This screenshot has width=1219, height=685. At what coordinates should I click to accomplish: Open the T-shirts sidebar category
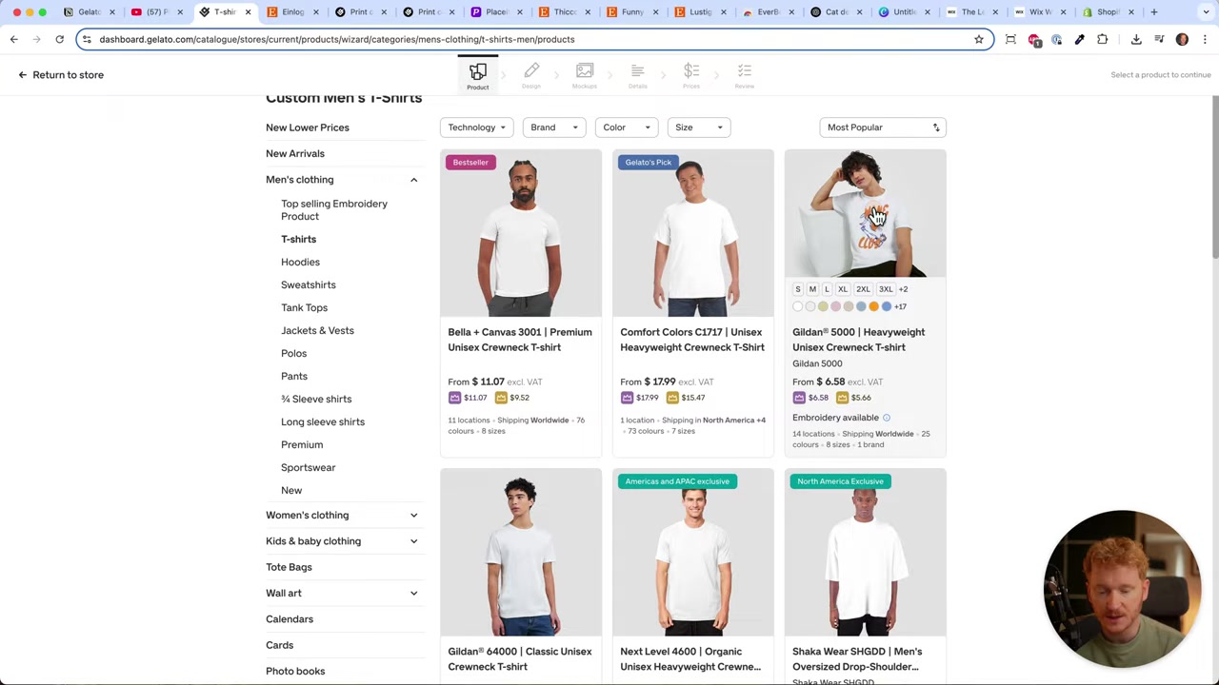coord(298,240)
